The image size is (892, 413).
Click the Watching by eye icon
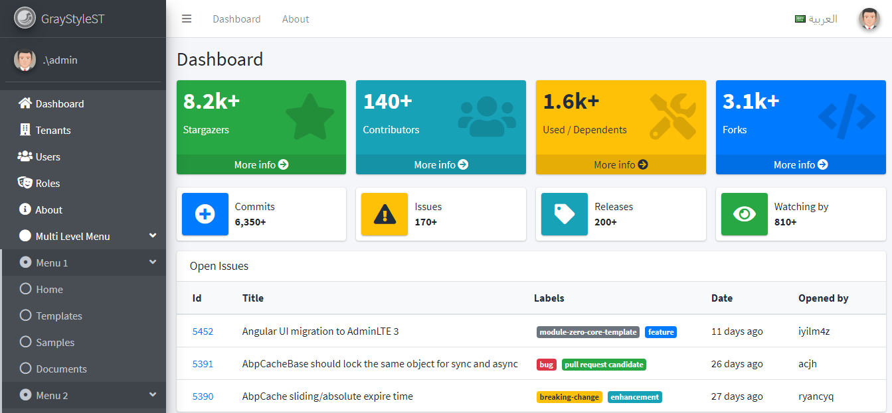pos(744,214)
